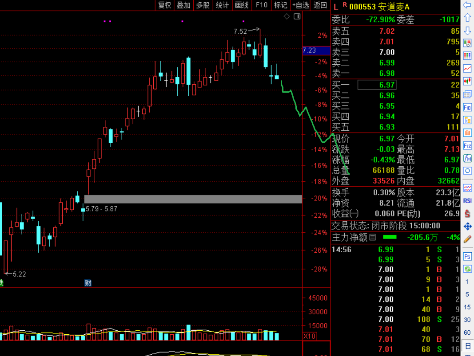Click the 财 finance marker on chart

click(88, 283)
